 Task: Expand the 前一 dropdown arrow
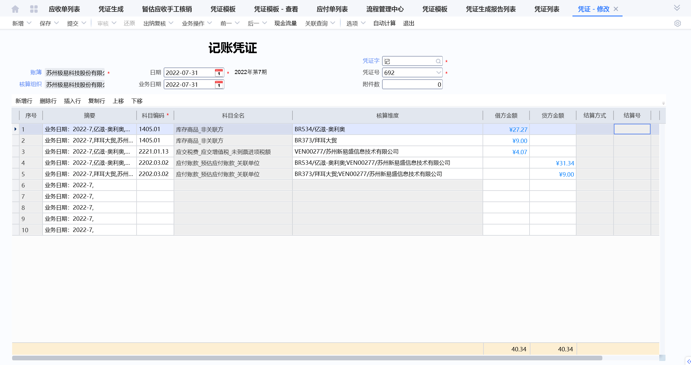coord(237,23)
